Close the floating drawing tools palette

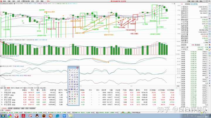click(x=77, y=68)
